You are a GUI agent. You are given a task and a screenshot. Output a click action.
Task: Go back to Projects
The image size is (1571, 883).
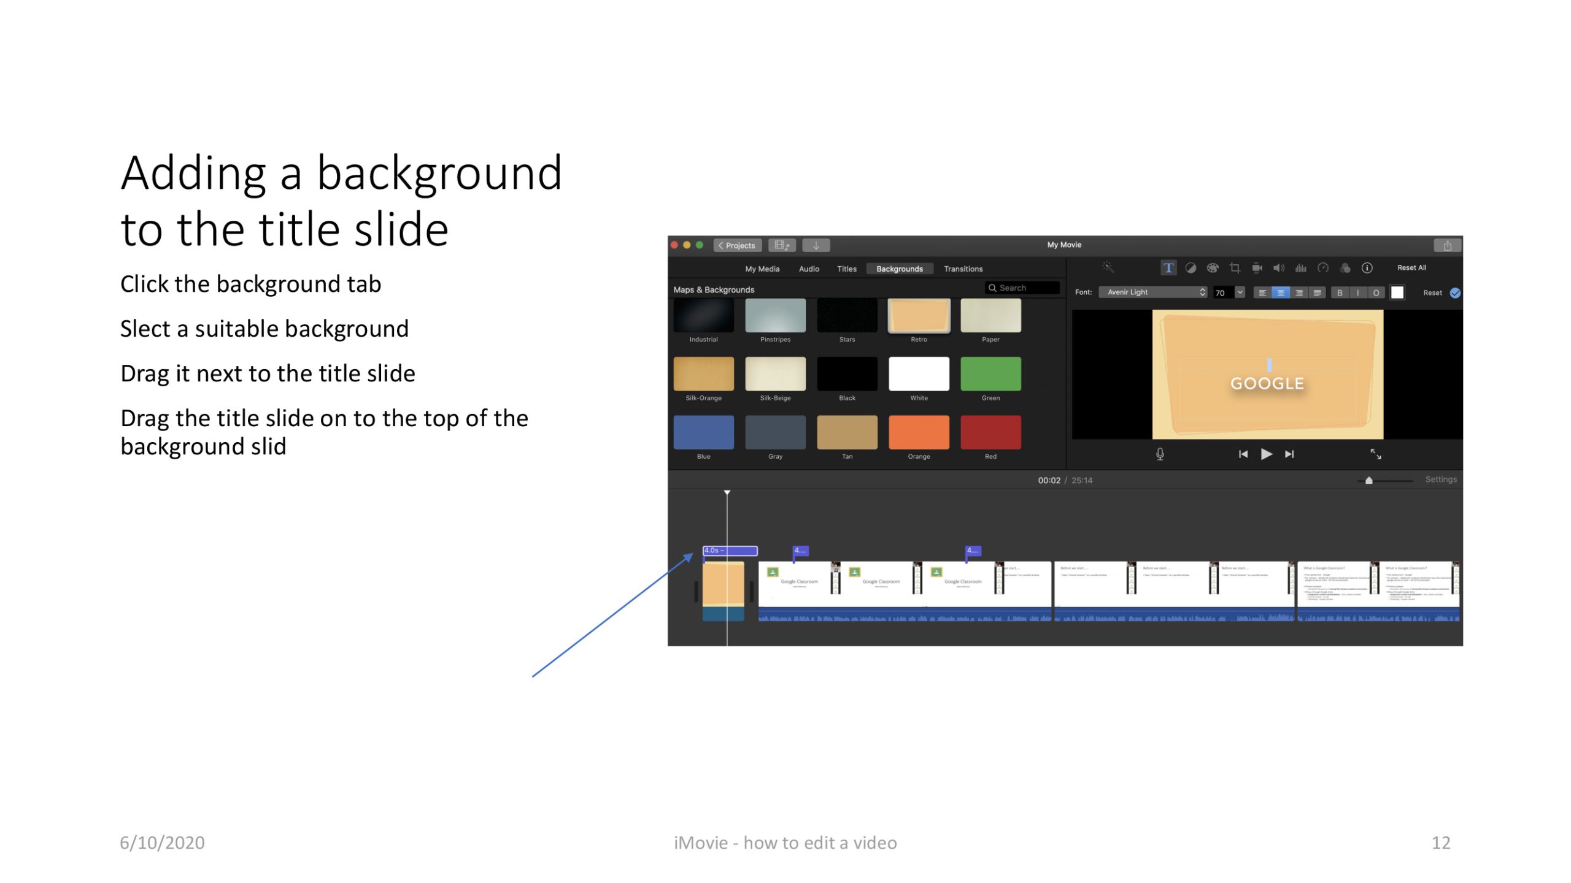coord(738,245)
